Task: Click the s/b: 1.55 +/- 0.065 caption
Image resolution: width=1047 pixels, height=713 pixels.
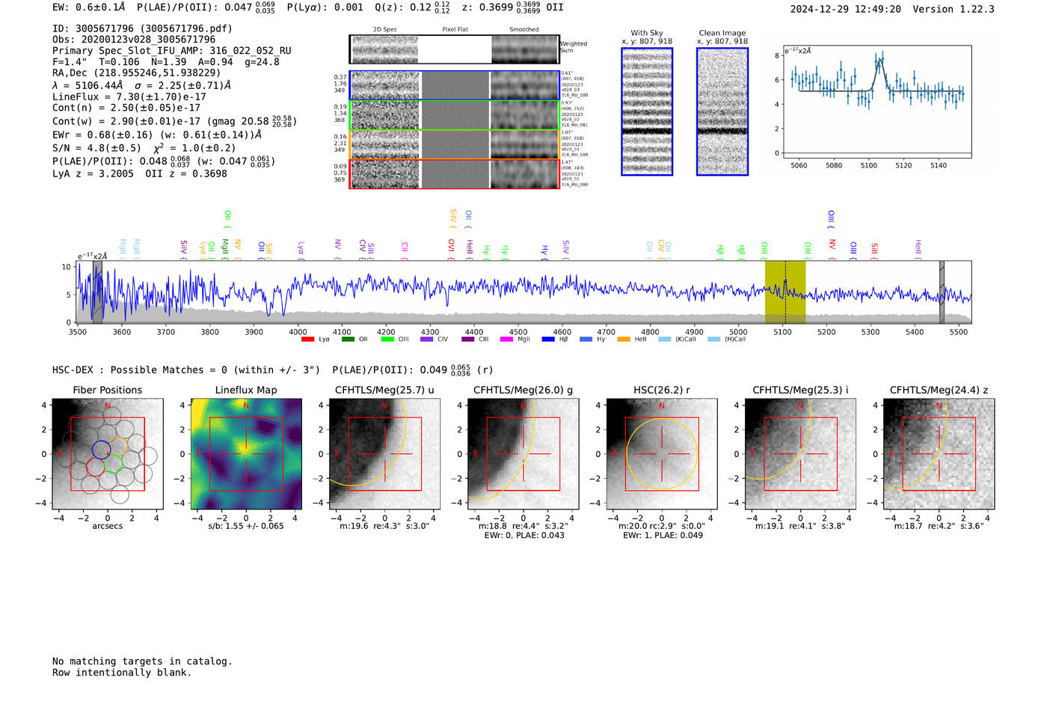Action: pos(246,526)
